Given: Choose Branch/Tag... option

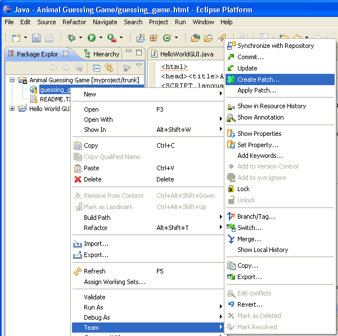Looking at the screenshot, I should (280, 216).
